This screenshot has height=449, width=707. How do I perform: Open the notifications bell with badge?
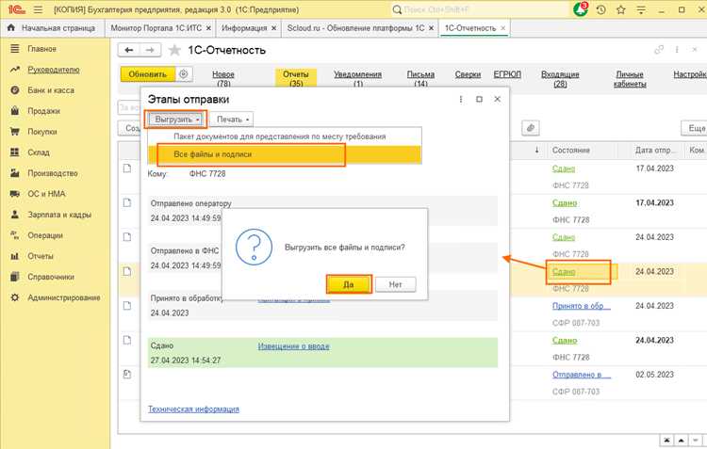point(581,9)
